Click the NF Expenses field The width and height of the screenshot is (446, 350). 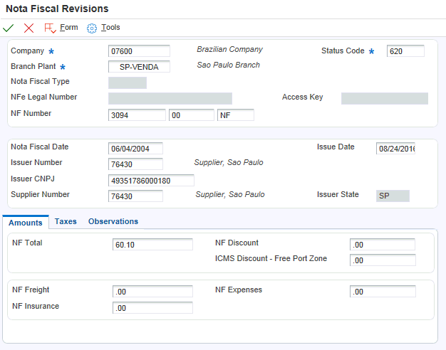[383, 292]
